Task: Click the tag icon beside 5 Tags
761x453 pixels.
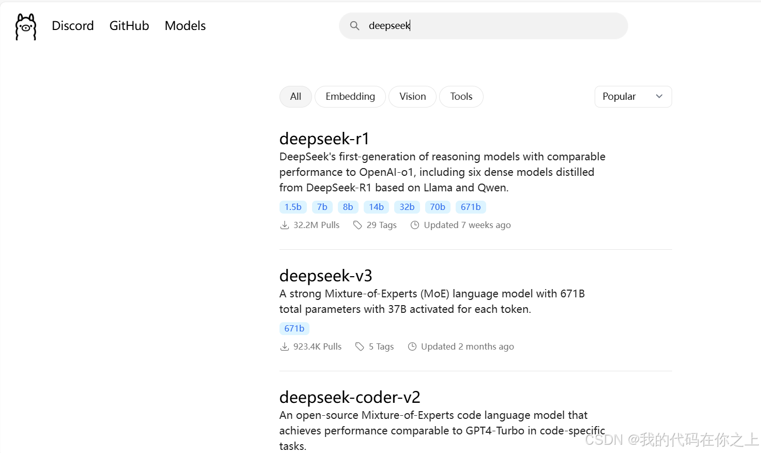Action: (x=360, y=346)
